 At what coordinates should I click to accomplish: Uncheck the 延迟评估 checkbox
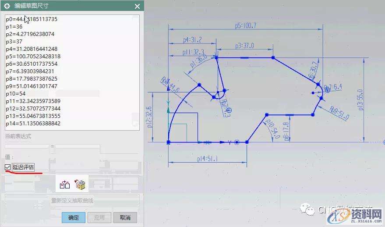pyautogui.click(x=7, y=167)
